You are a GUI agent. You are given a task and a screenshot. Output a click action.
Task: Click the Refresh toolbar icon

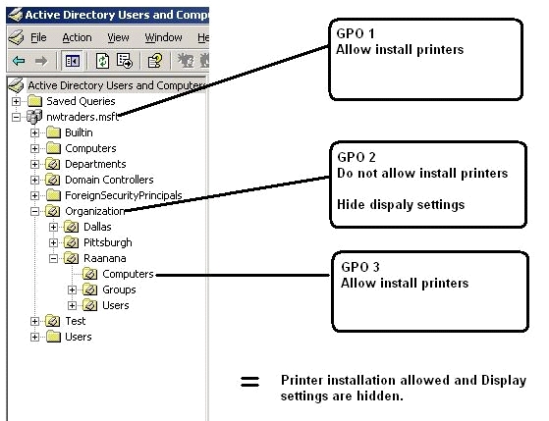point(102,61)
